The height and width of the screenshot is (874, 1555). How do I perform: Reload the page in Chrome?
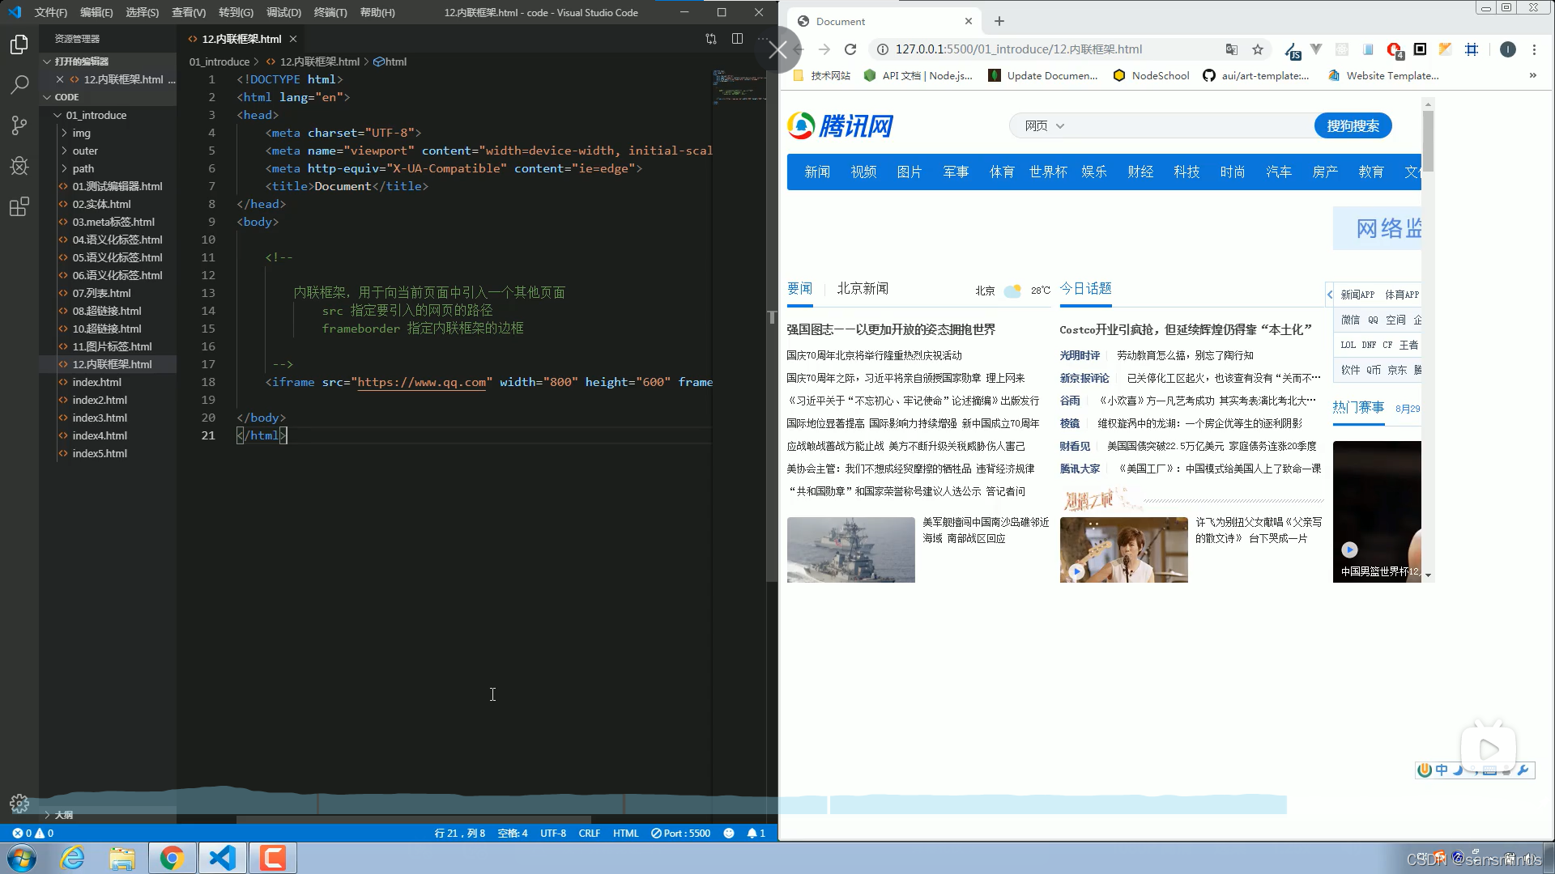tap(850, 49)
